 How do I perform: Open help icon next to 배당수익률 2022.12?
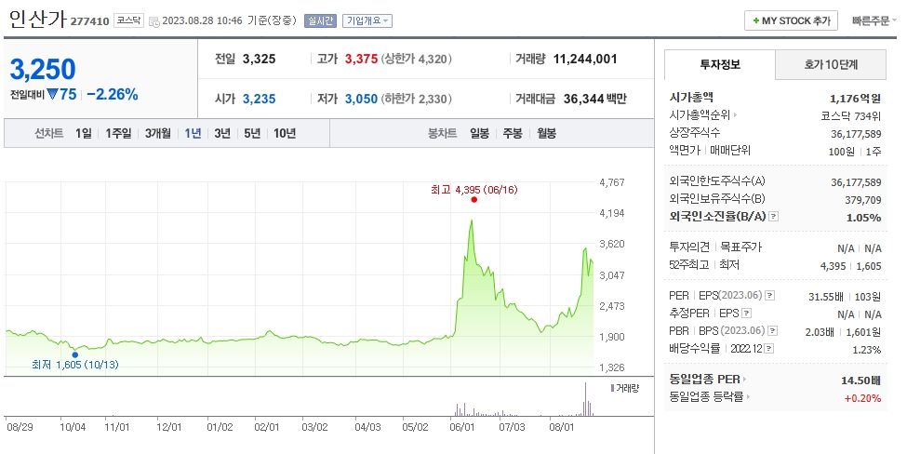[x=768, y=349]
